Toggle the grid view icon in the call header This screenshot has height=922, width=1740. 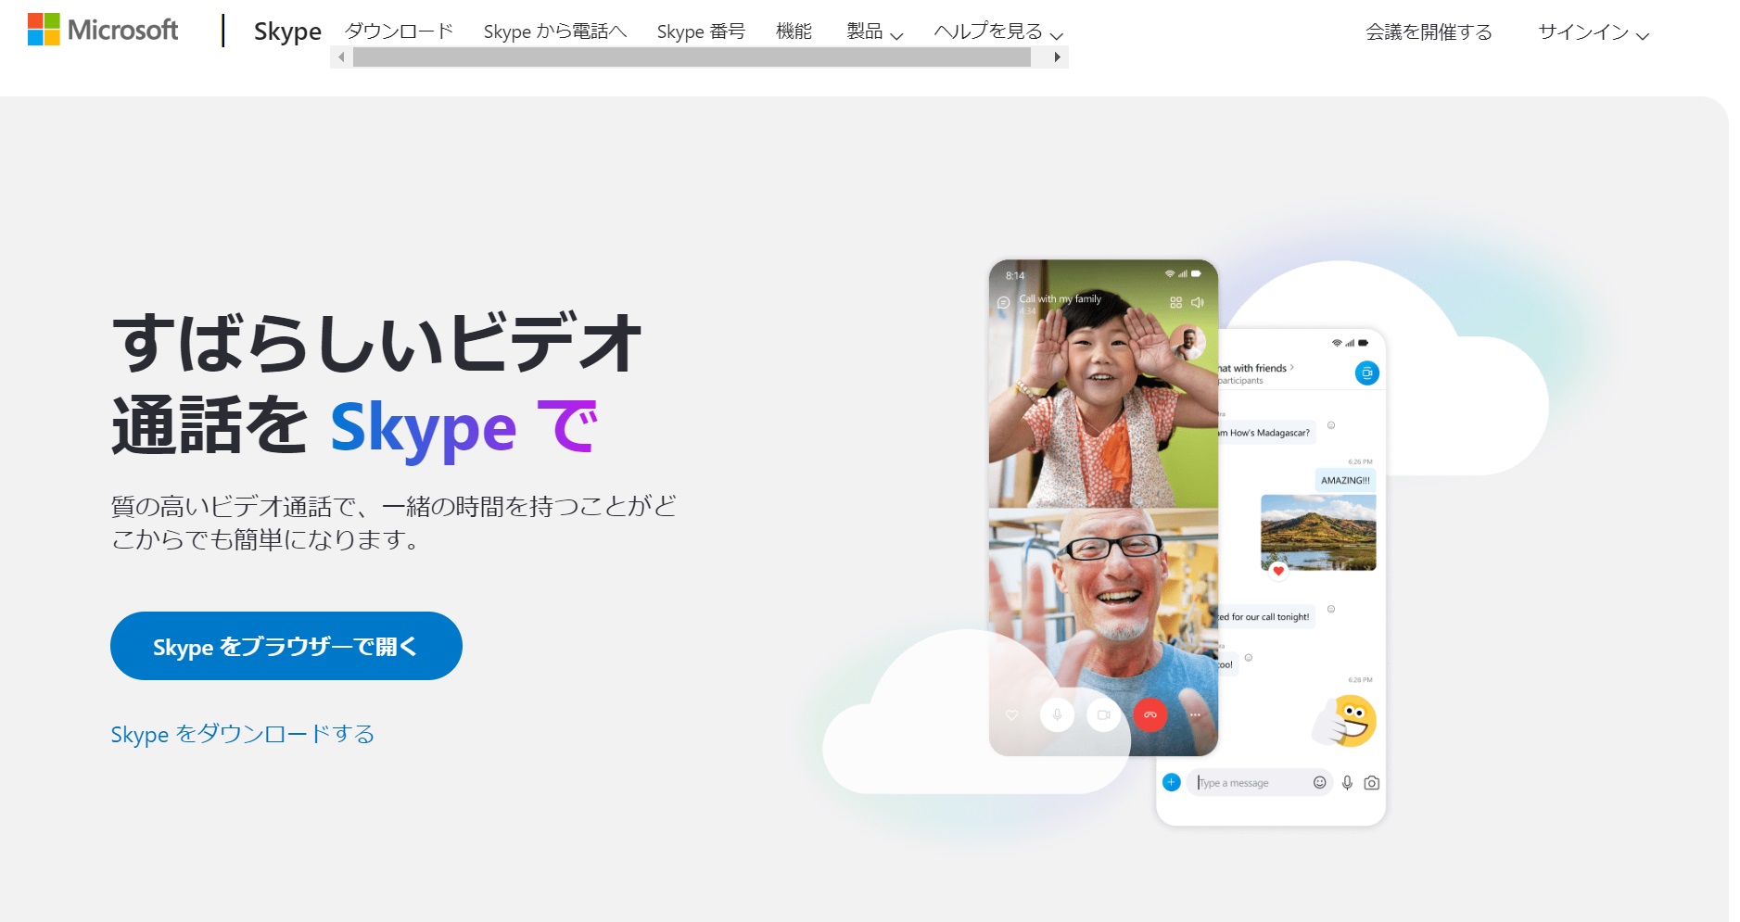[1175, 301]
